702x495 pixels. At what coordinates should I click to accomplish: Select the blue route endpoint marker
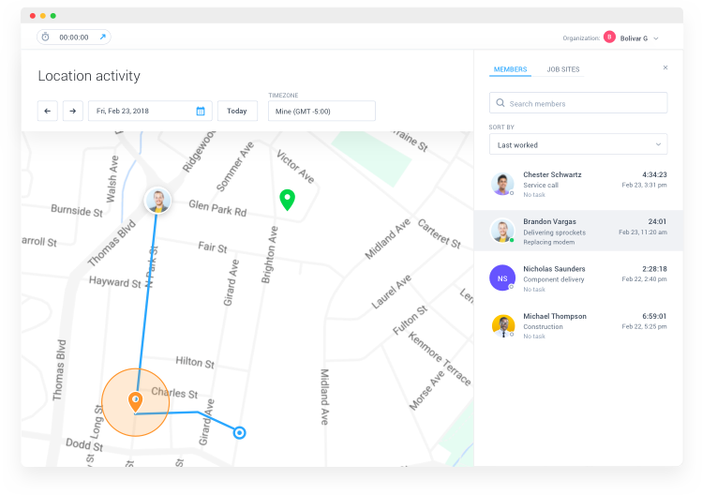coord(240,433)
